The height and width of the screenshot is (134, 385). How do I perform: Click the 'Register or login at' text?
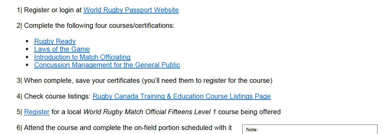point(53,10)
